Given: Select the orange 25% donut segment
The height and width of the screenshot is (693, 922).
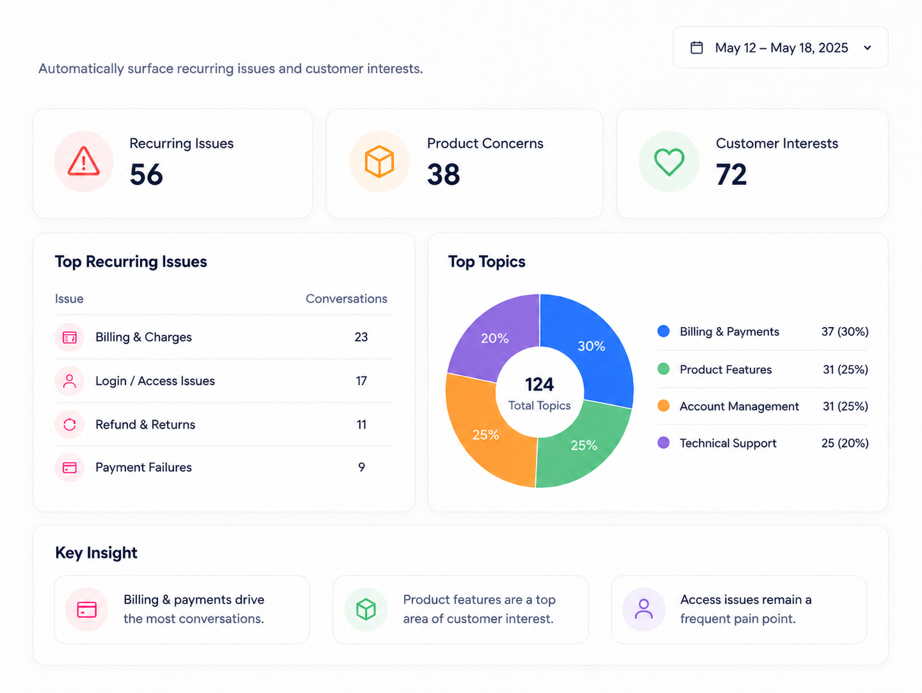Looking at the screenshot, I should [x=486, y=435].
